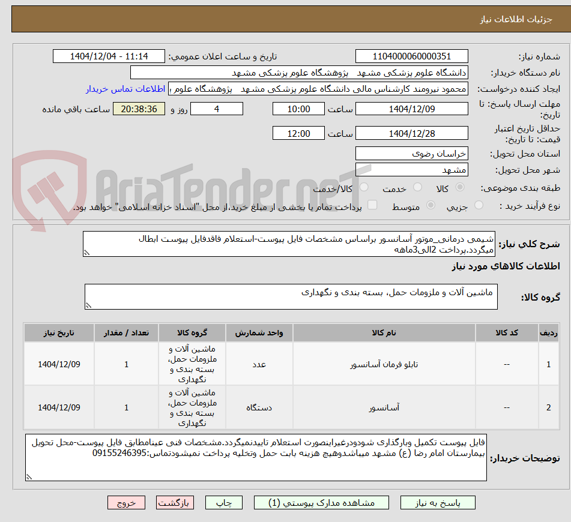Click the نام دستگاه خریدار field
The height and width of the screenshot is (522, 571).
[299, 73]
